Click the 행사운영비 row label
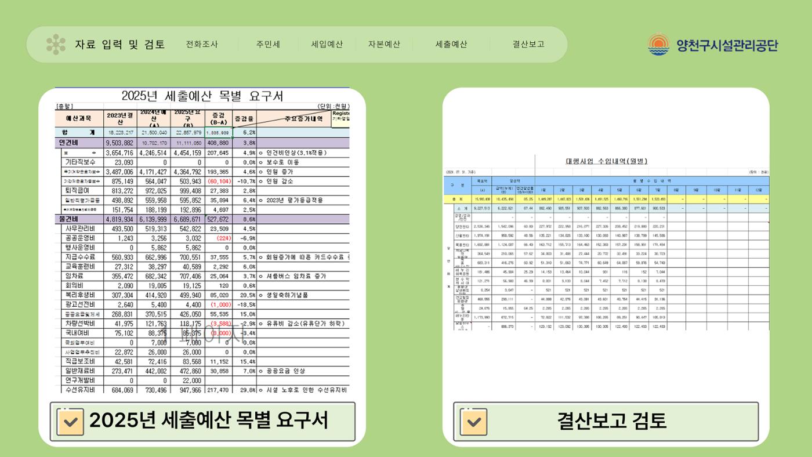 point(81,247)
